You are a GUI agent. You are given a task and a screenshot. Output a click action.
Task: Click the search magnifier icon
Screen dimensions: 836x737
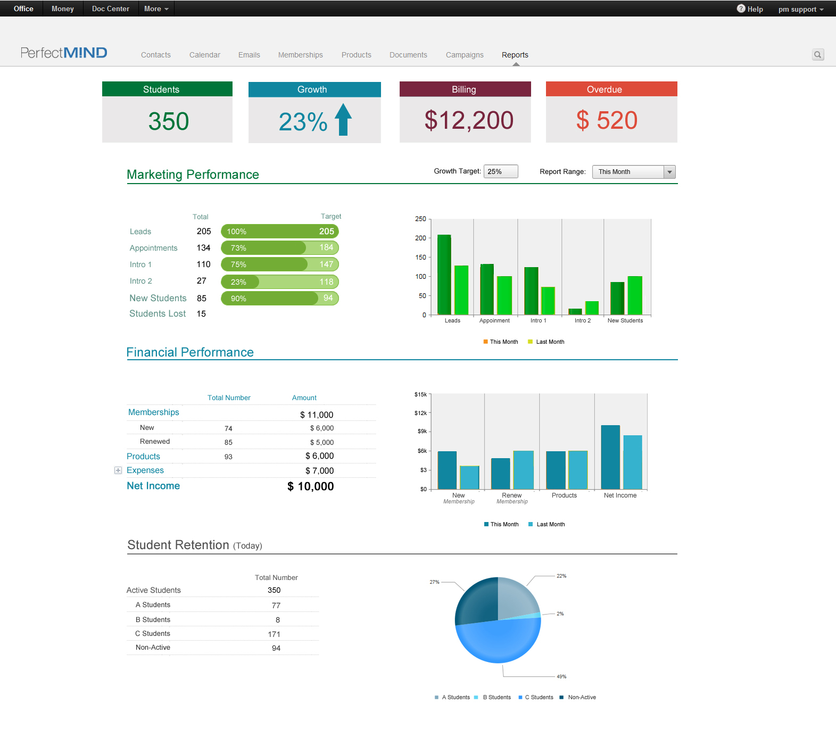coord(818,55)
